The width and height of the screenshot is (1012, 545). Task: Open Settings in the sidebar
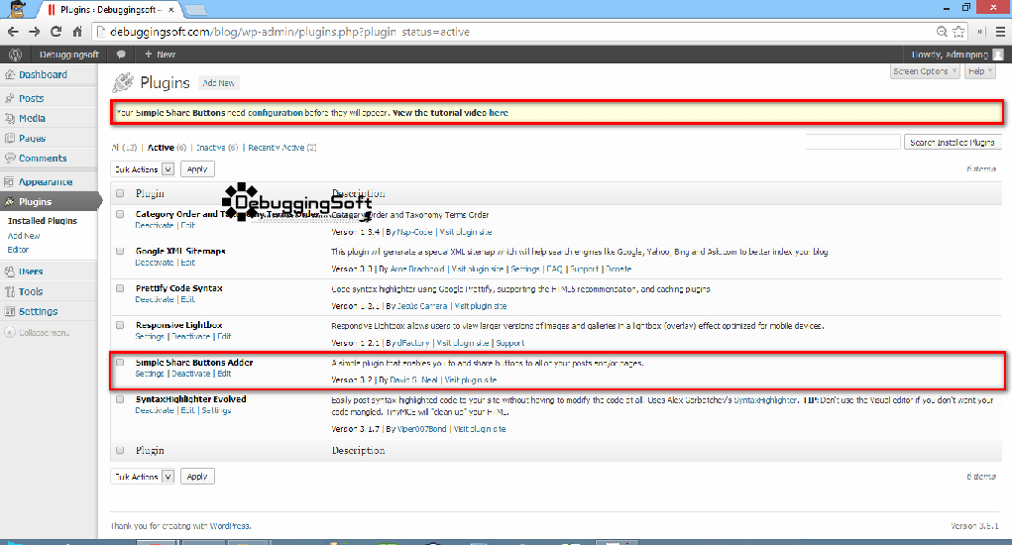coord(38,311)
